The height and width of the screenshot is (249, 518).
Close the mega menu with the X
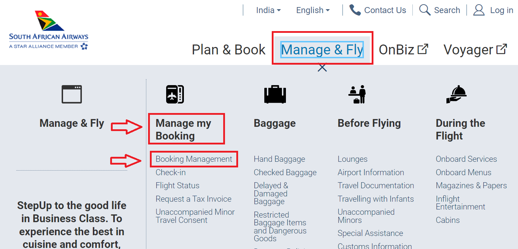click(322, 67)
